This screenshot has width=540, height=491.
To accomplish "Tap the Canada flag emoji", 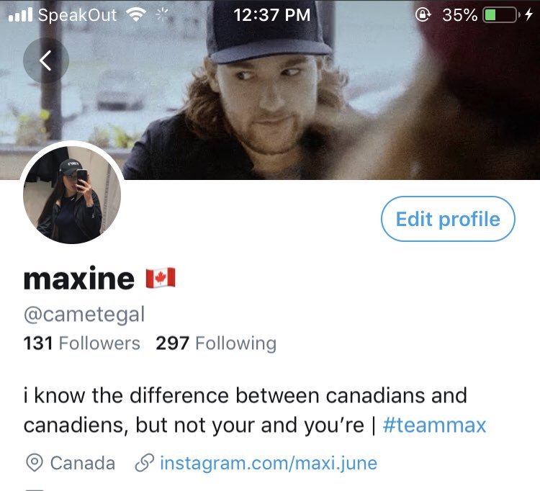I will [161, 278].
